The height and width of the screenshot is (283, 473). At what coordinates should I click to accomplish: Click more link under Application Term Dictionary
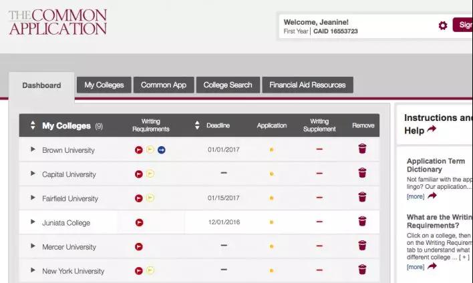[x=416, y=197]
